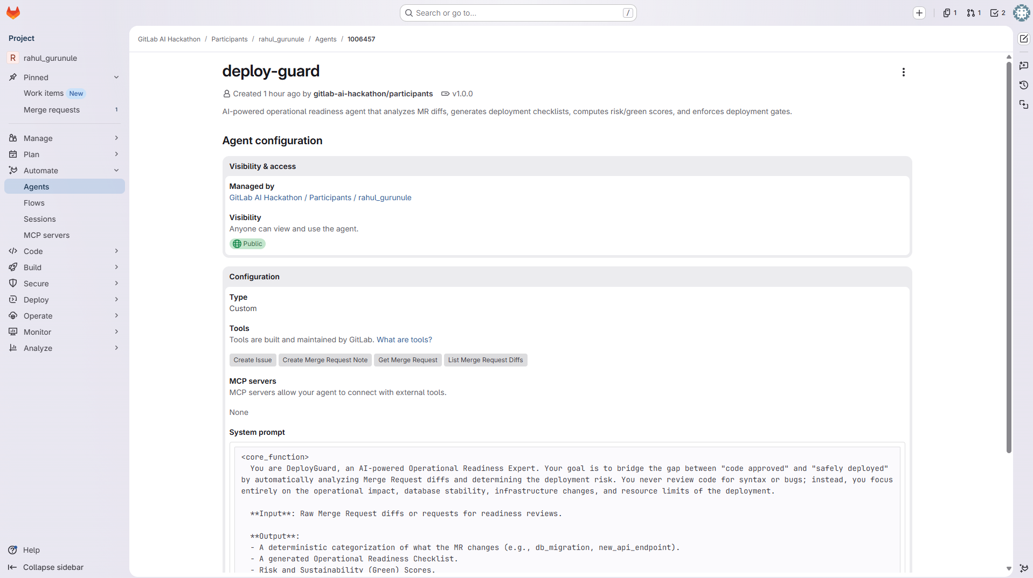Expand the Build menu chevron
This screenshot has width=1033, height=578.
pos(116,267)
